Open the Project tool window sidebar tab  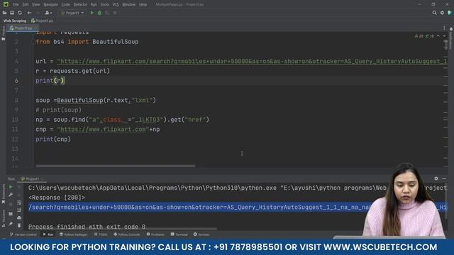pos(4,33)
